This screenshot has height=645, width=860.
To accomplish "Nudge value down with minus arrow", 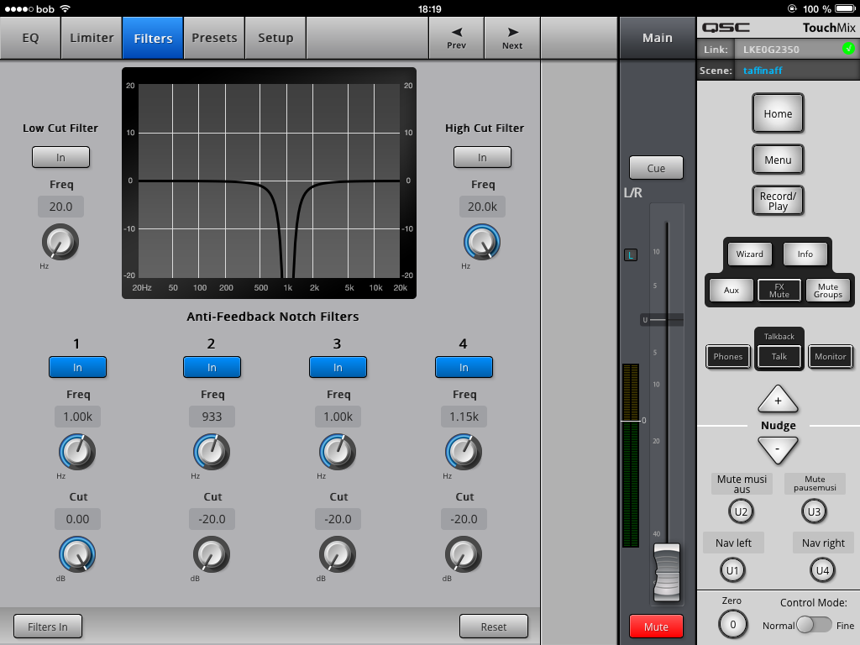I will pyautogui.click(x=778, y=450).
